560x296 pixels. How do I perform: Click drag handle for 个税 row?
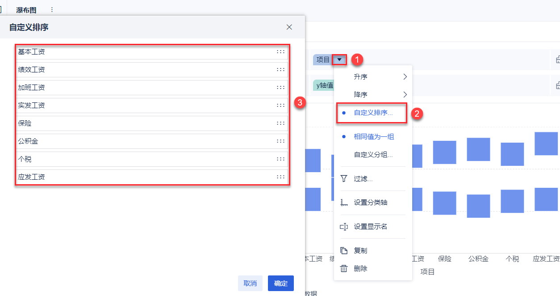coord(280,159)
